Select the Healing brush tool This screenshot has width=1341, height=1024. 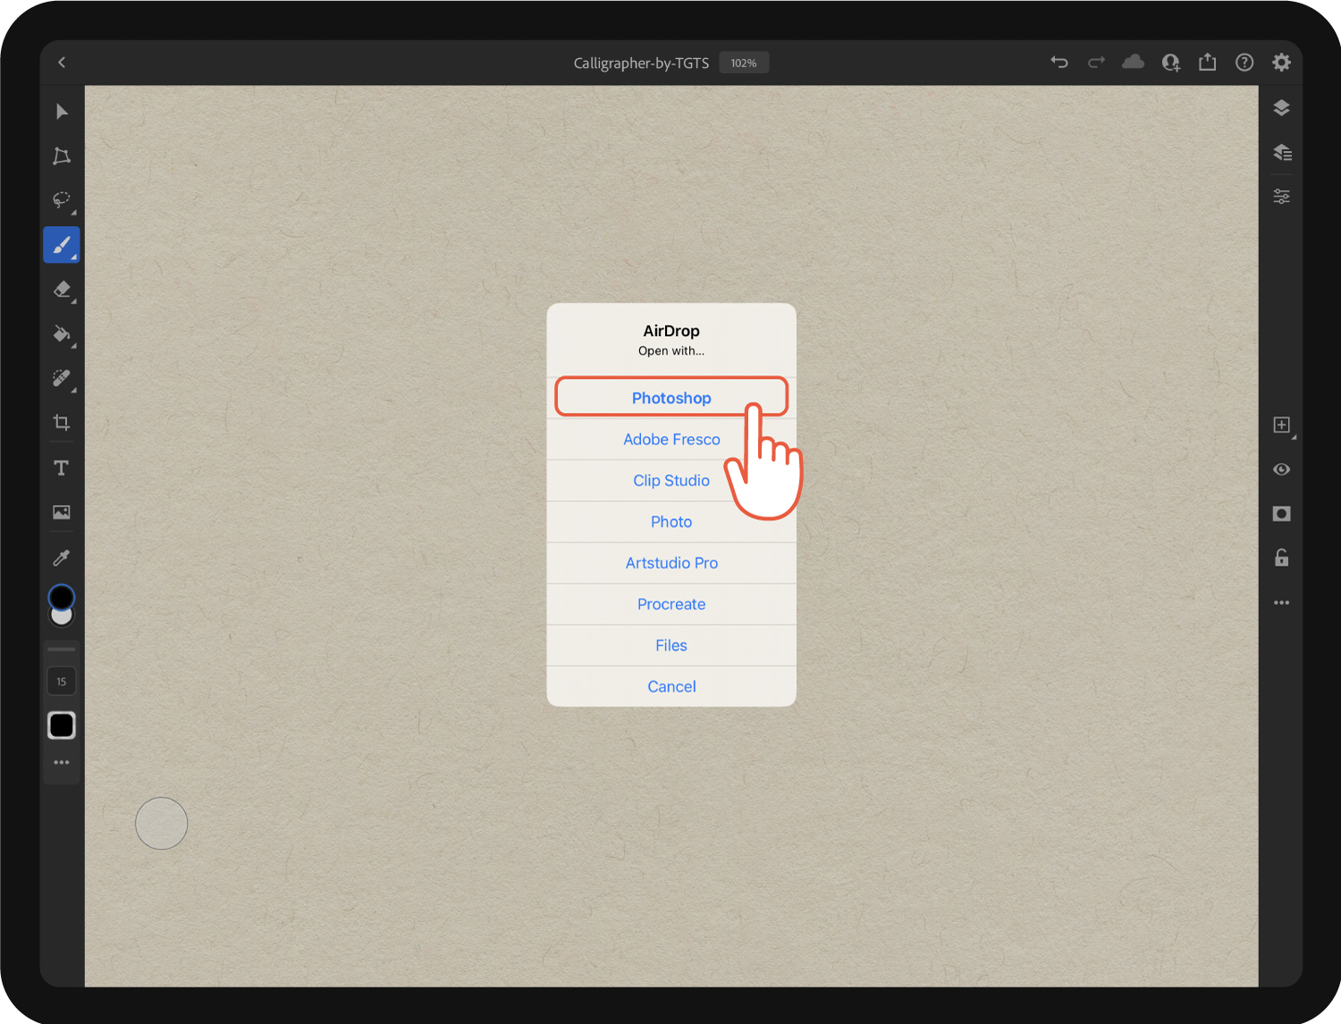pos(62,378)
